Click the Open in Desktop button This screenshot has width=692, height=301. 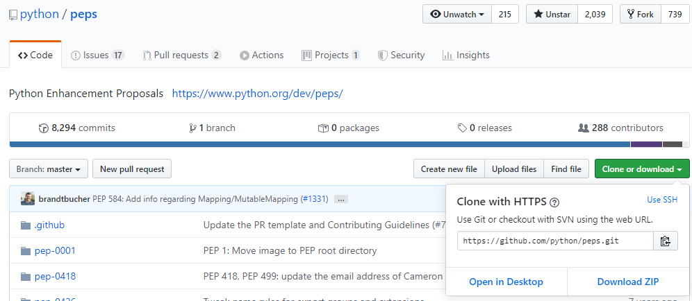click(506, 282)
